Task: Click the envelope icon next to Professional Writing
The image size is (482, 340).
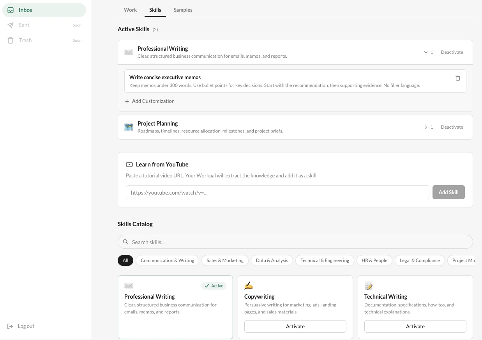Action: (129, 52)
